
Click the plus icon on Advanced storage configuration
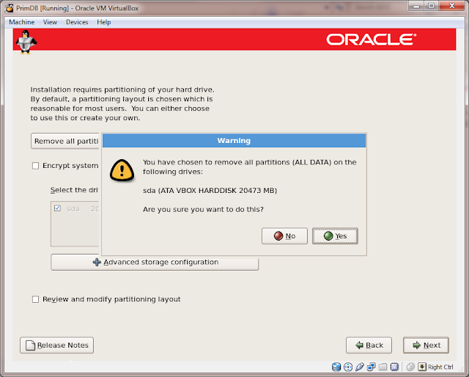(x=97, y=263)
